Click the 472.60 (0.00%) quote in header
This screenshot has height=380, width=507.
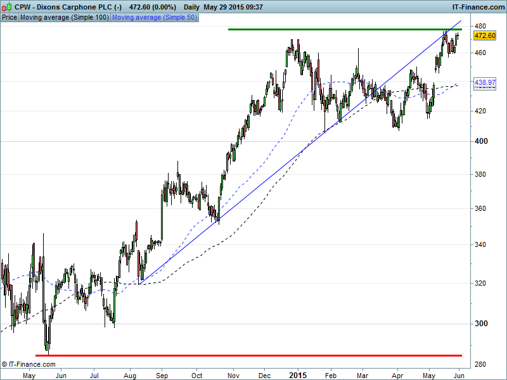(x=152, y=7)
